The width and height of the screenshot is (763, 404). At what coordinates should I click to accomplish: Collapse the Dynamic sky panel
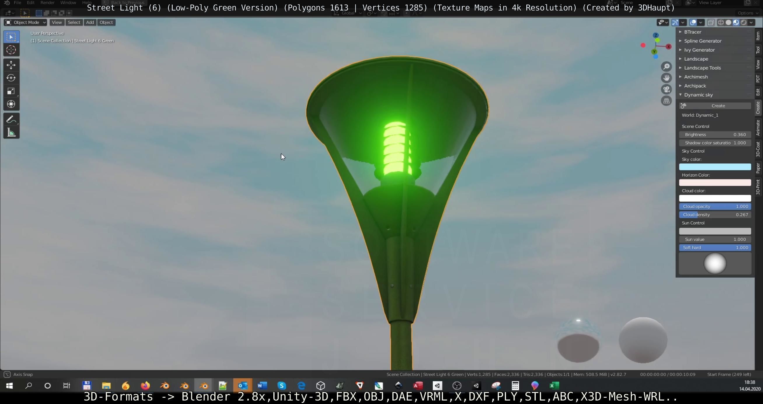715,95
